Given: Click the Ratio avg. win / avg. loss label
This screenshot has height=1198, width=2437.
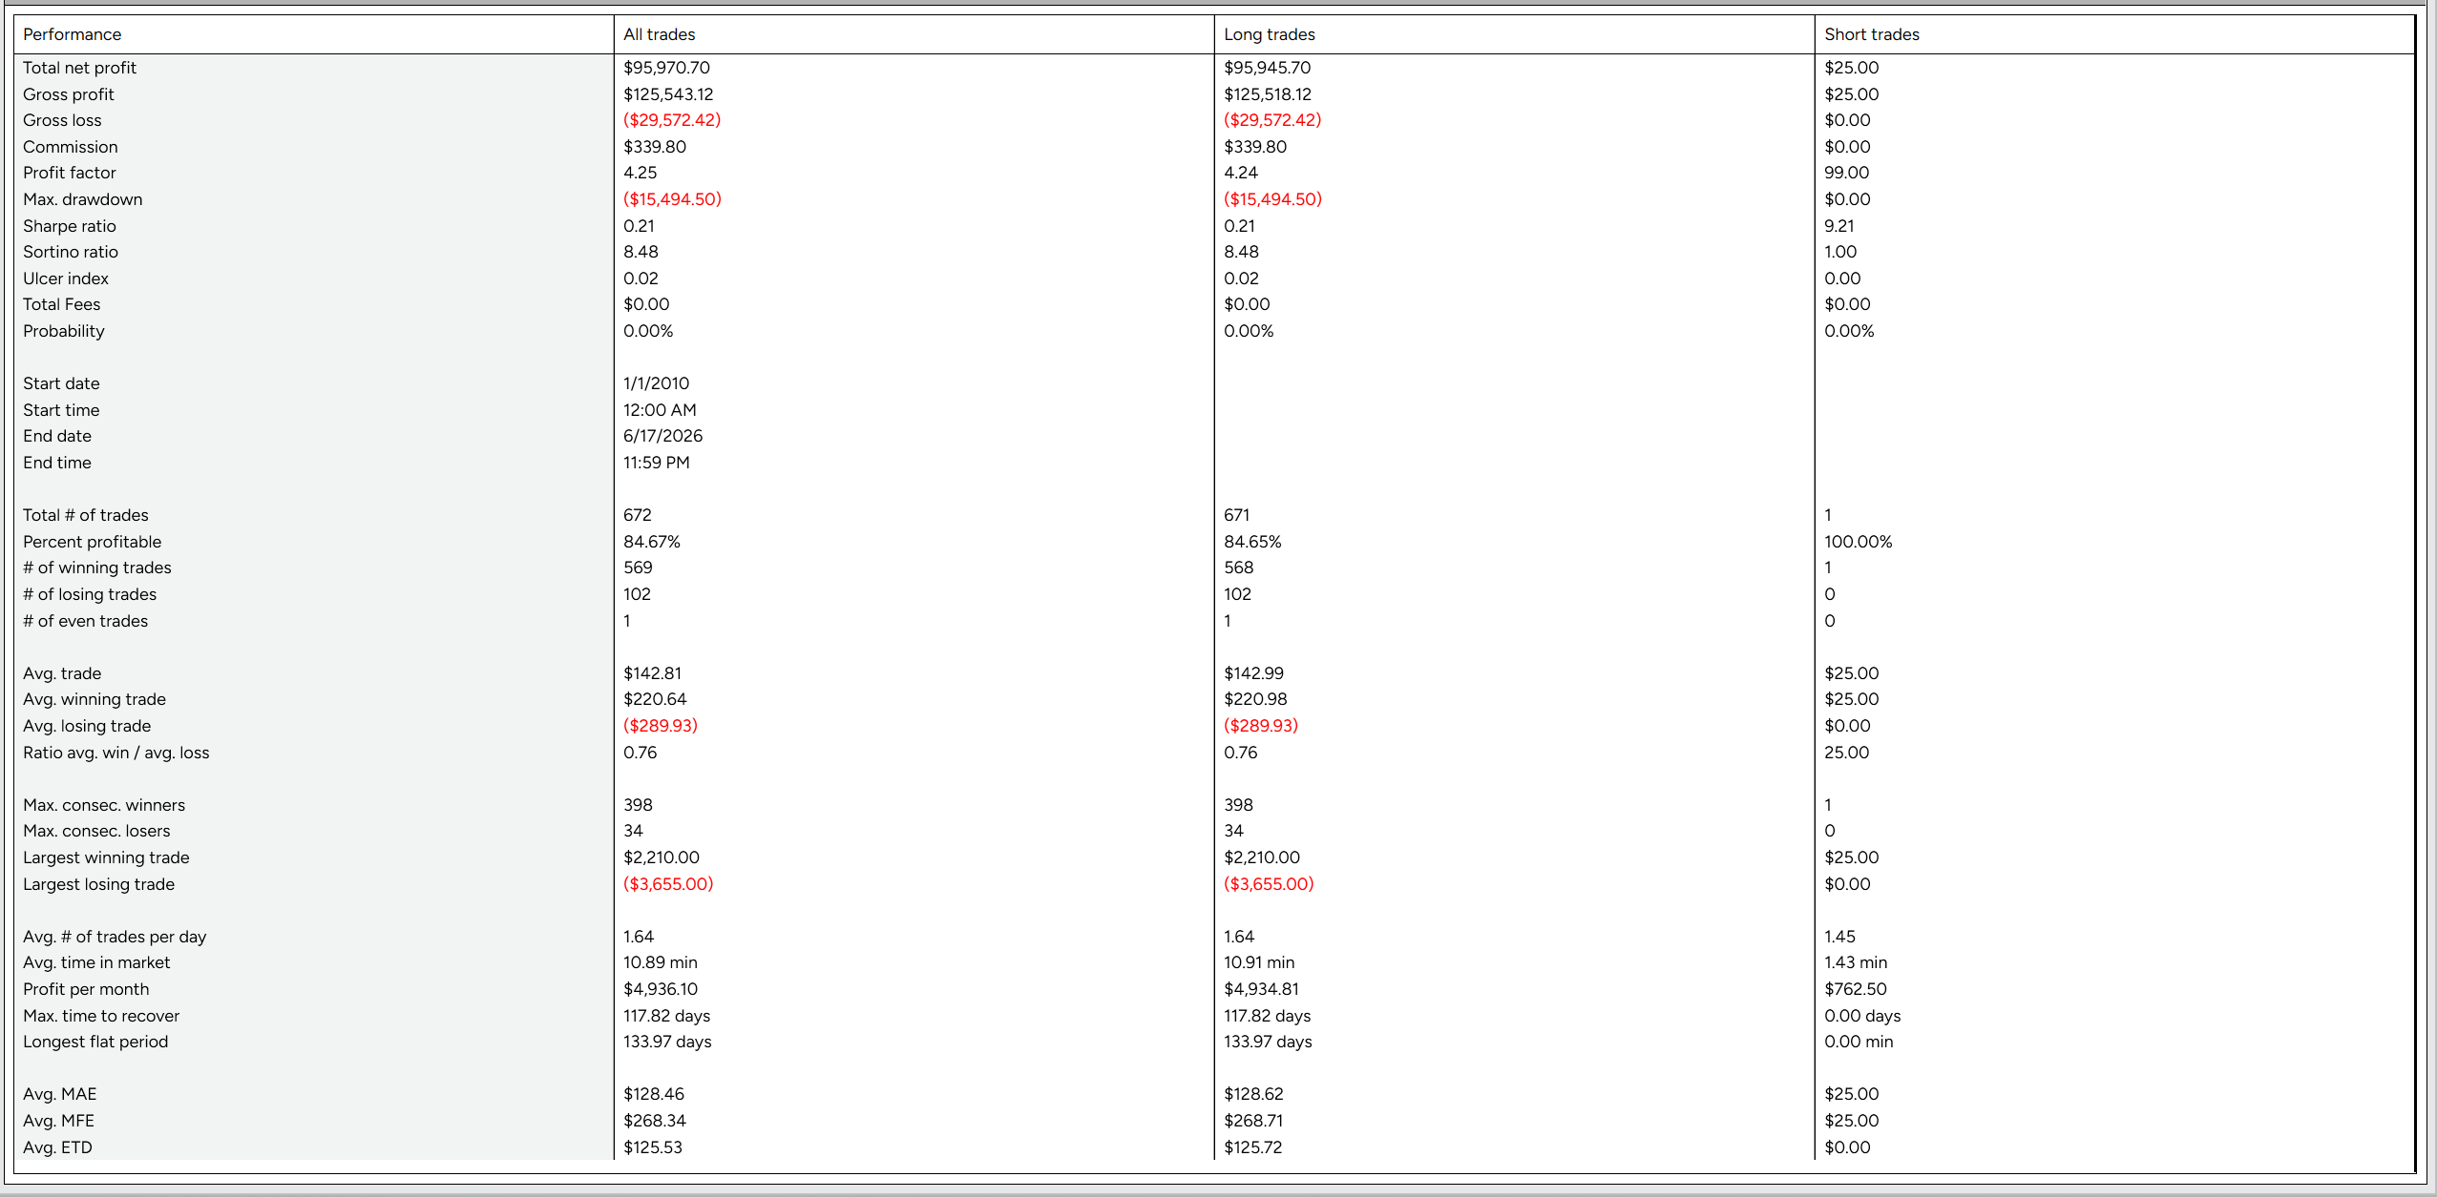Looking at the screenshot, I should 116,753.
